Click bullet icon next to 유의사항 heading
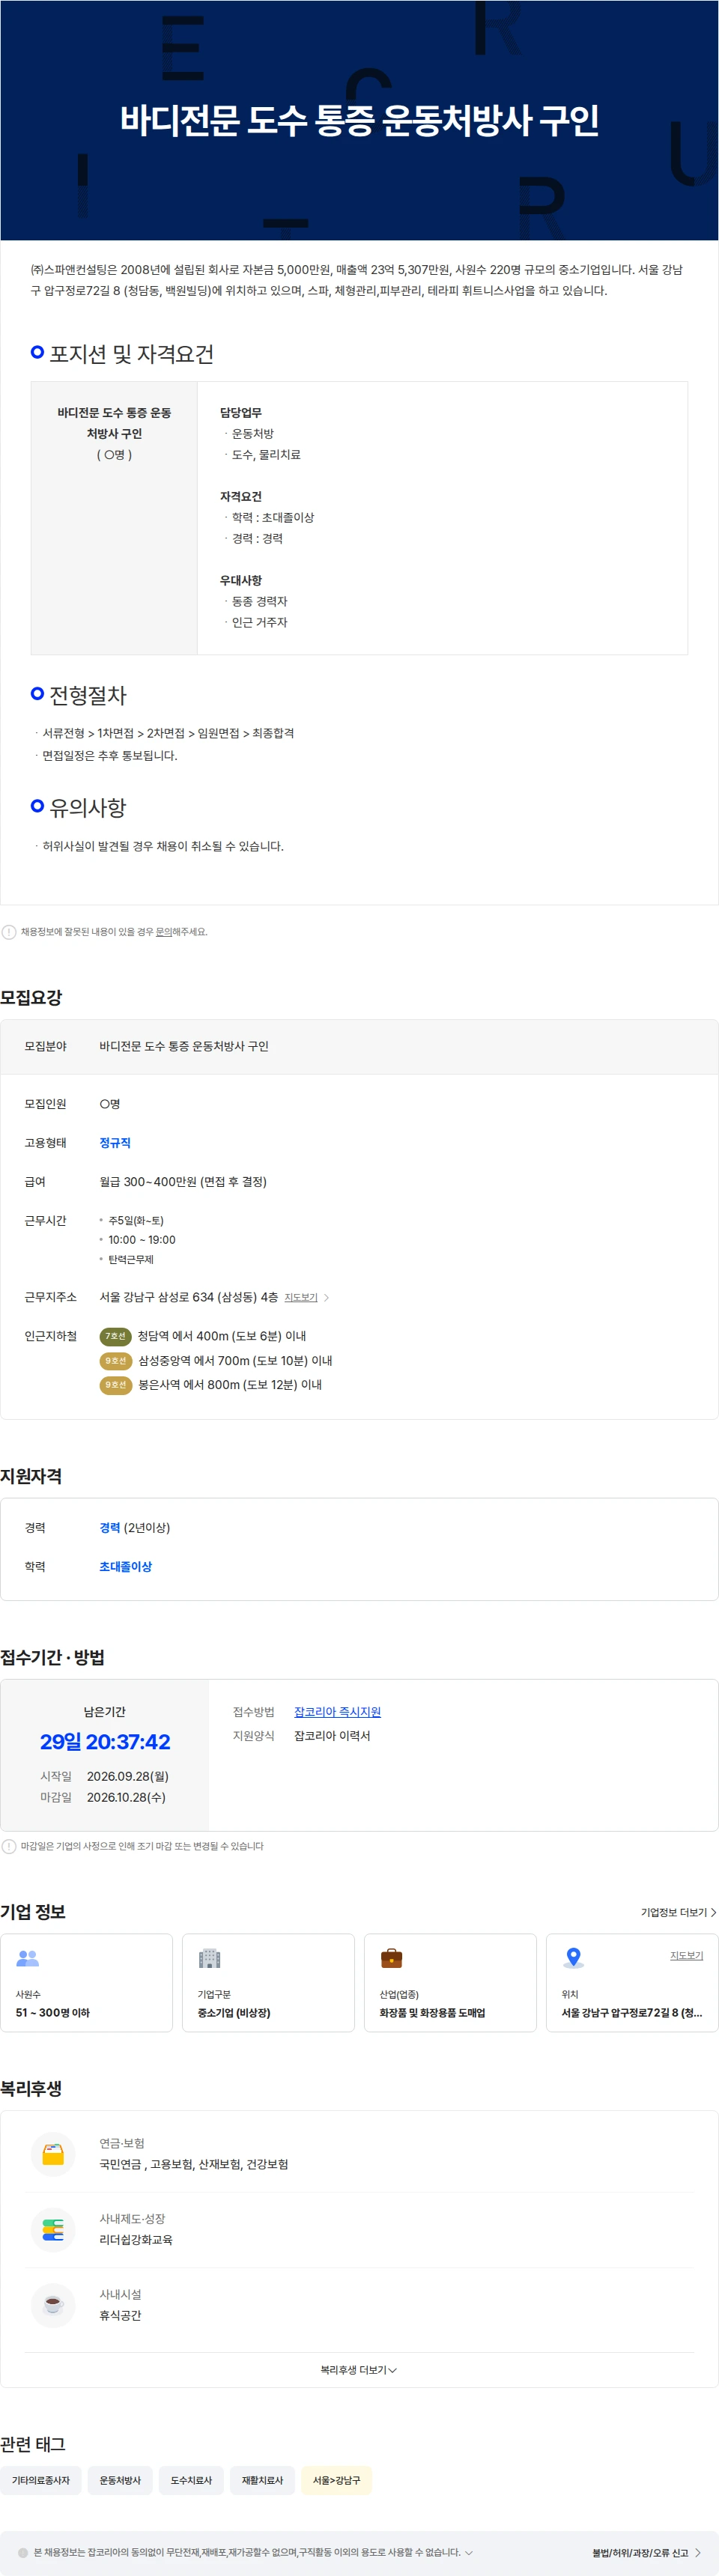This screenshot has width=719, height=2576. [37, 805]
